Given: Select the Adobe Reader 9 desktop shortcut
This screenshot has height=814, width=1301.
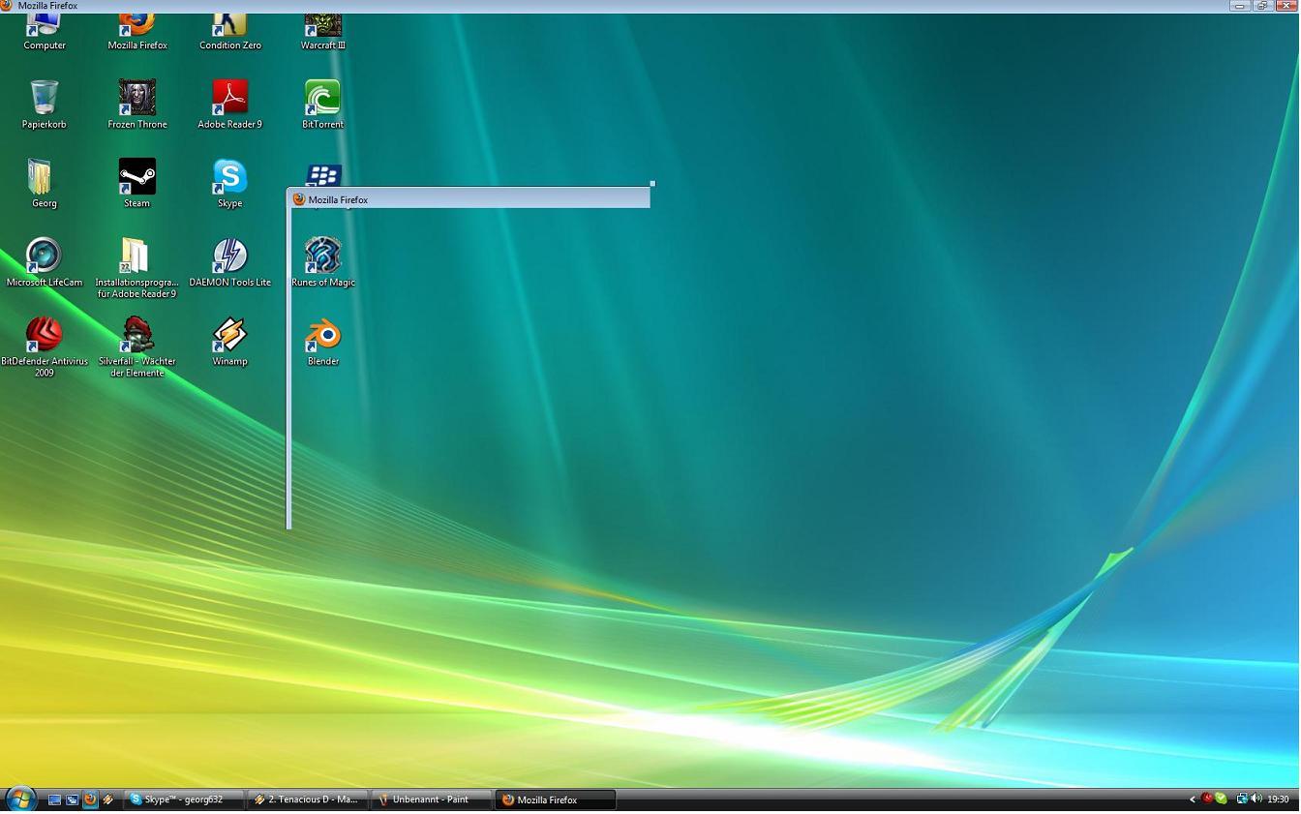Looking at the screenshot, I should click(x=230, y=105).
